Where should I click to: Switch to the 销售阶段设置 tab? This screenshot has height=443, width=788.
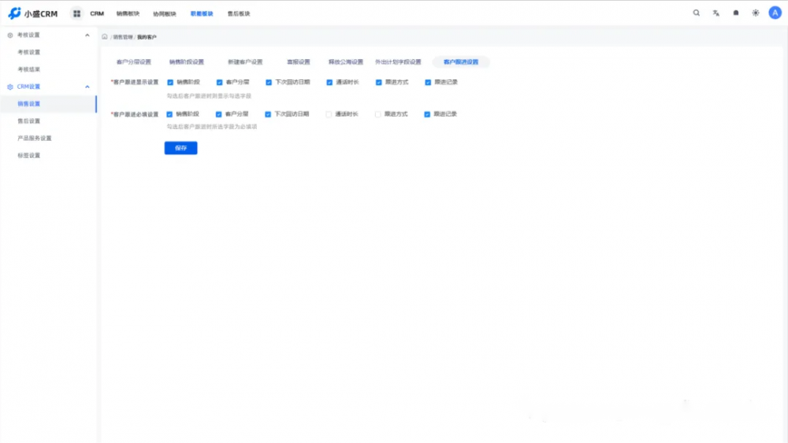tap(186, 62)
